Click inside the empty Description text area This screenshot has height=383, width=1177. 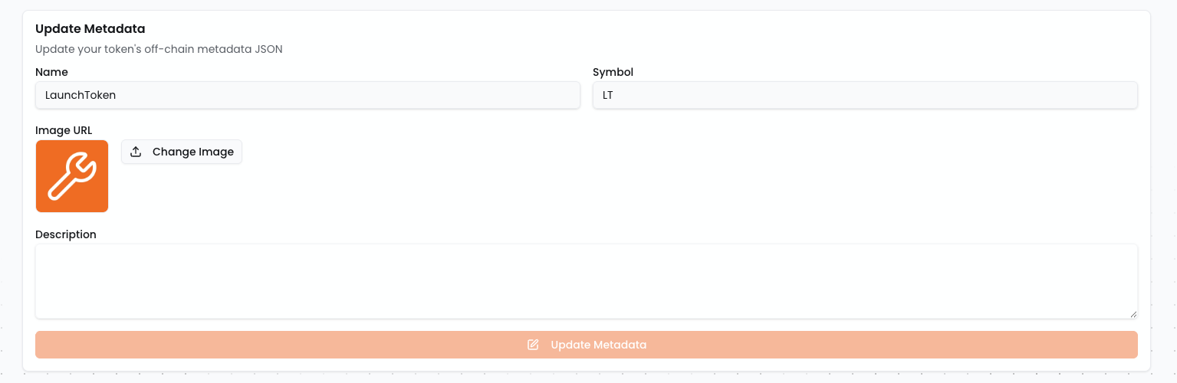coord(586,280)
